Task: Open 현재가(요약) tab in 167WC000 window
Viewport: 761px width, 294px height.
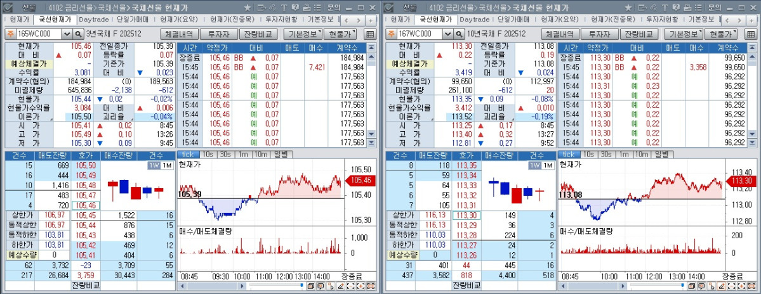Action: pyautogui.click(x=560, y=20)
